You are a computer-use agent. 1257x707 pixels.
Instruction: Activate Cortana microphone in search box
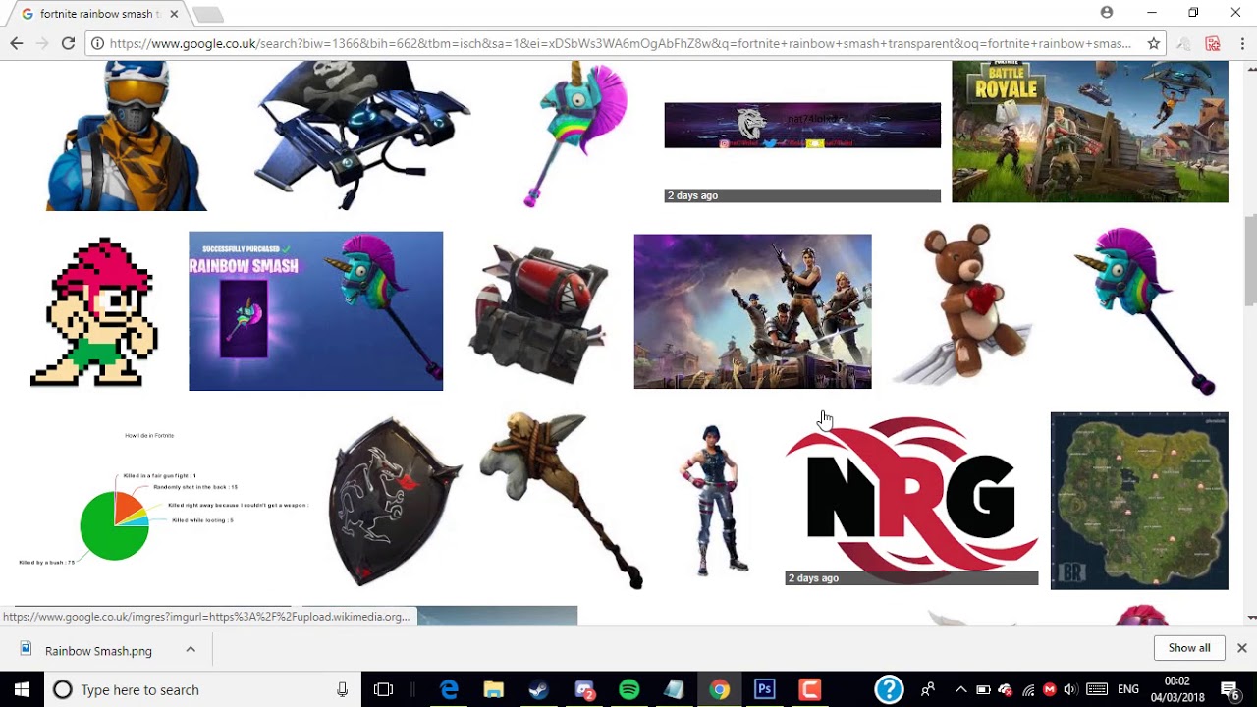pyautogui.click(x=342, y=689)
